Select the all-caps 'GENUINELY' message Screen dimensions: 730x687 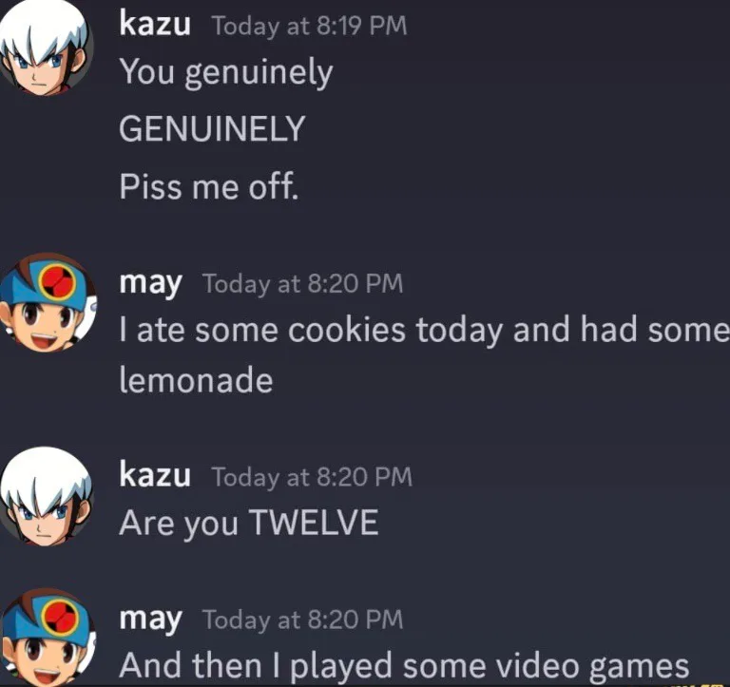212,129
